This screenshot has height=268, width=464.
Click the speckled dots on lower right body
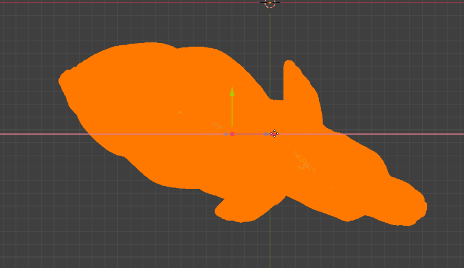click(x=303, y=161)
